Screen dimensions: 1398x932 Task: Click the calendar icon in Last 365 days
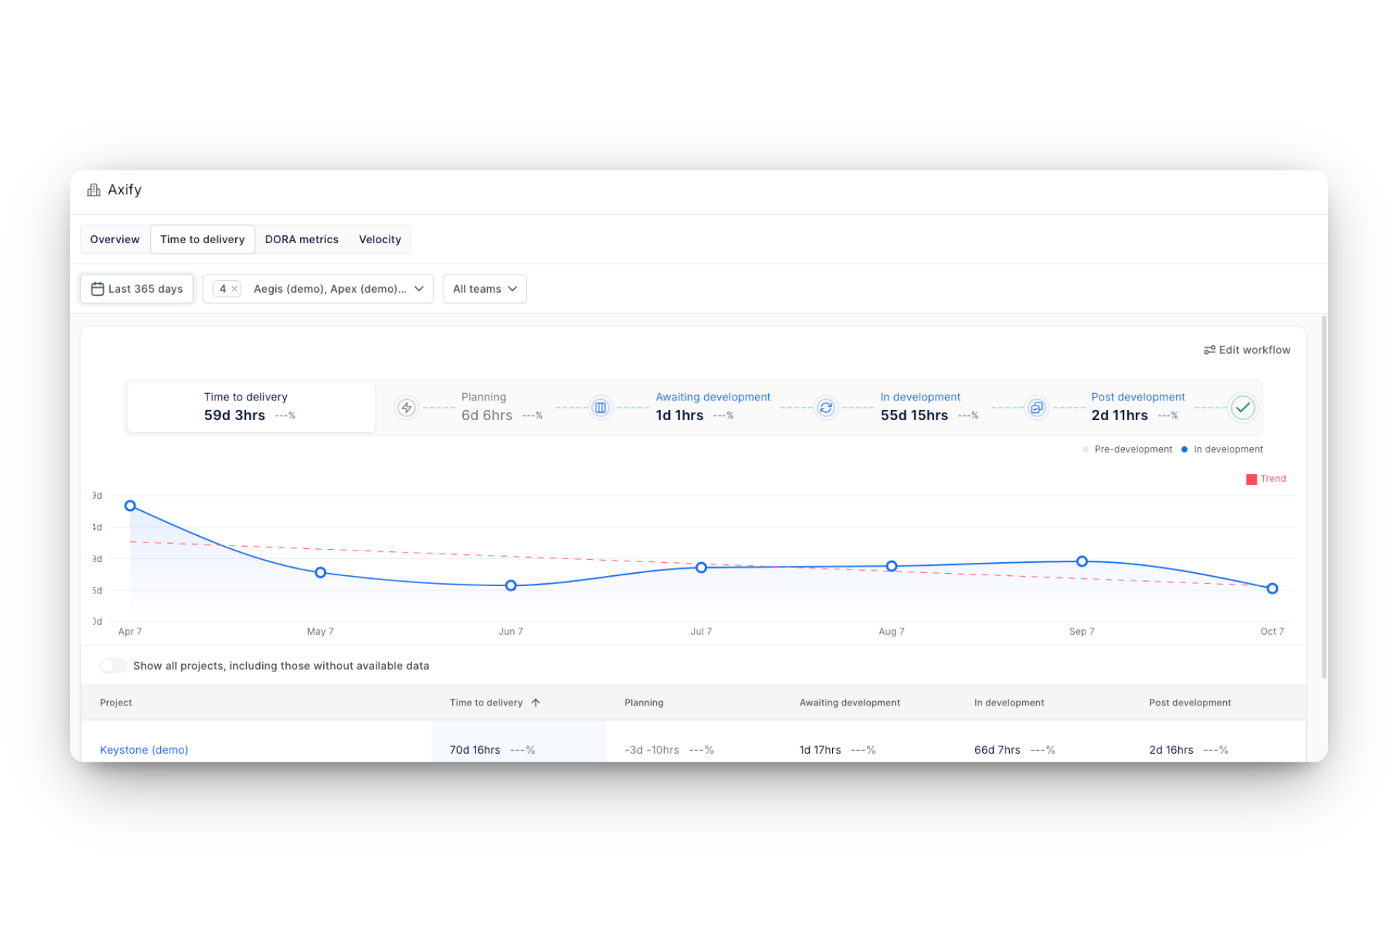(98, 288)
